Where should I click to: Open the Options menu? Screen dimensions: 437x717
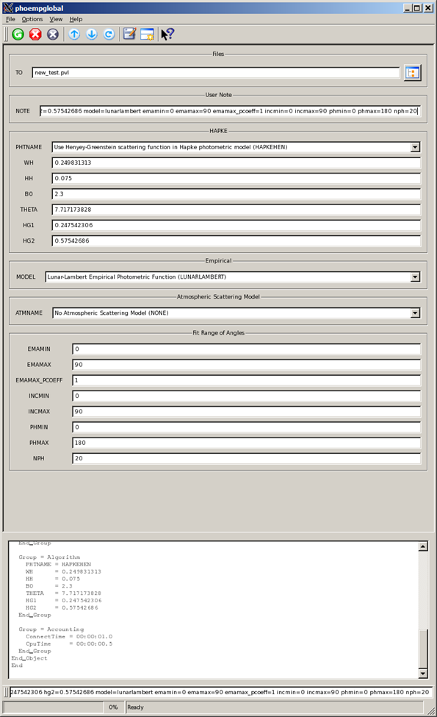[32, 19]
